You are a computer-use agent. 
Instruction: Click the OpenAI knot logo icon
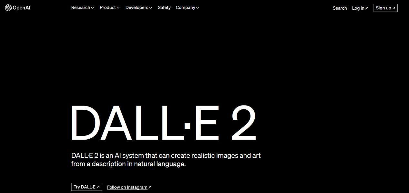[8, 8]
